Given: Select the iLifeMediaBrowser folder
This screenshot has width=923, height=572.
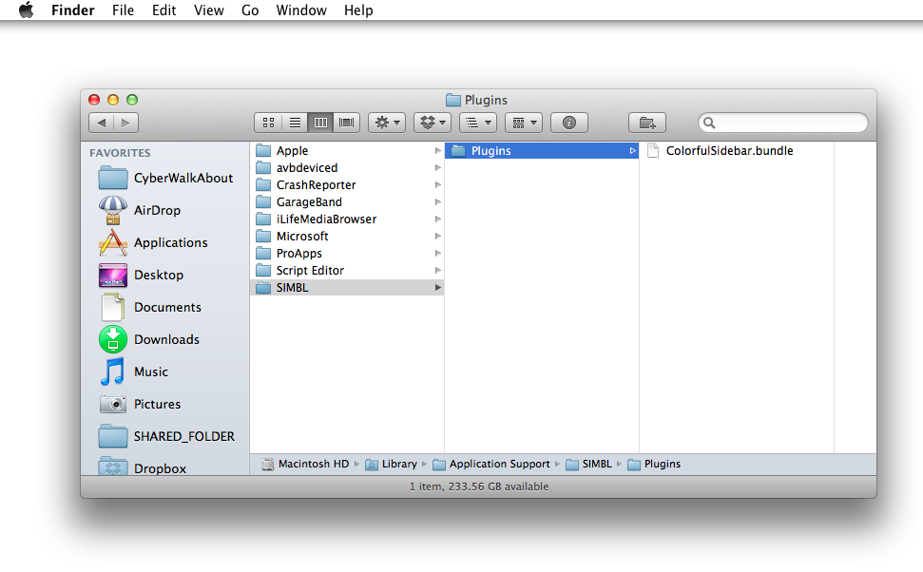Looking at the screenshot, I should point(347,219).
